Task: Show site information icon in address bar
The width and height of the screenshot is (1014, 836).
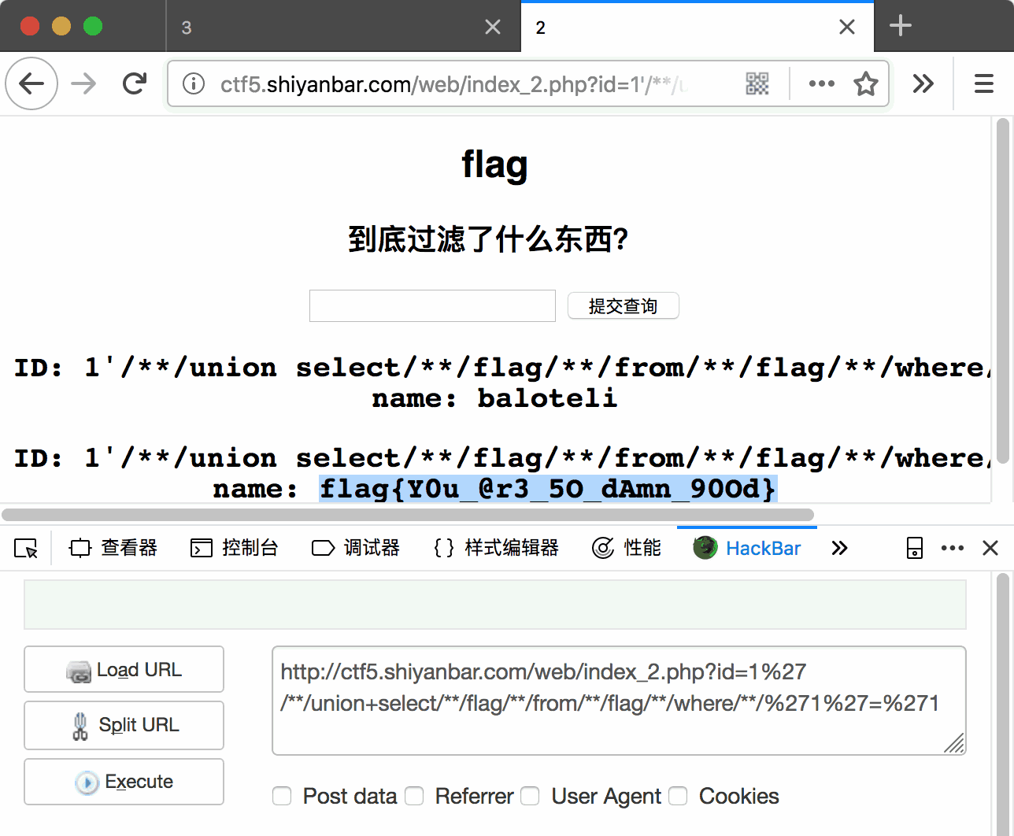Action: [x=194, y=83]
